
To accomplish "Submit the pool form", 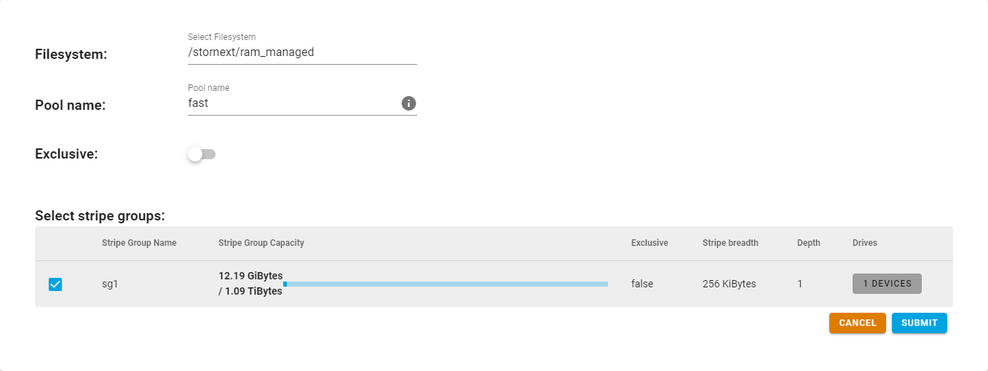I will coord(919,323).
